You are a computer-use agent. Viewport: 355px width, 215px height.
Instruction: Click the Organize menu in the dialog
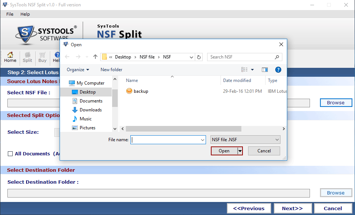coord(77,70)
